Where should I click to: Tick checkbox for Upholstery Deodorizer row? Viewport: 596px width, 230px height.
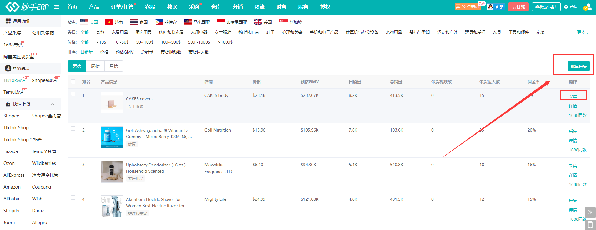tap(73, 163)
